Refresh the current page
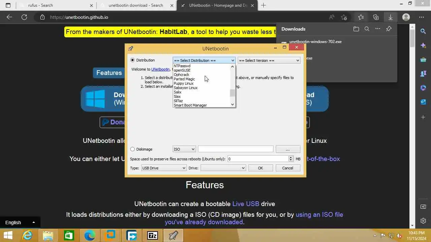 tap(24, 17)
